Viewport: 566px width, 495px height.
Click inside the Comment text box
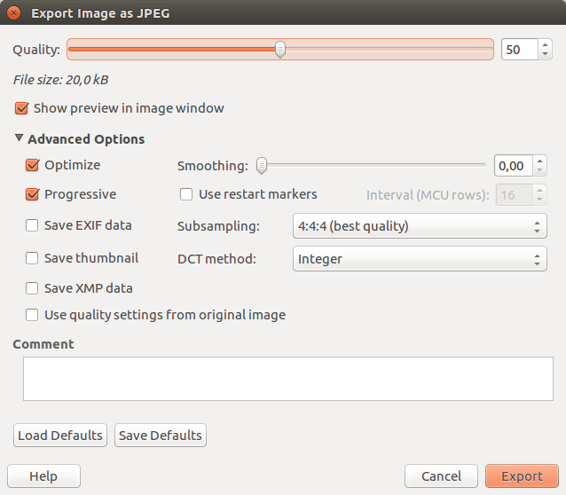coord(282,379)
